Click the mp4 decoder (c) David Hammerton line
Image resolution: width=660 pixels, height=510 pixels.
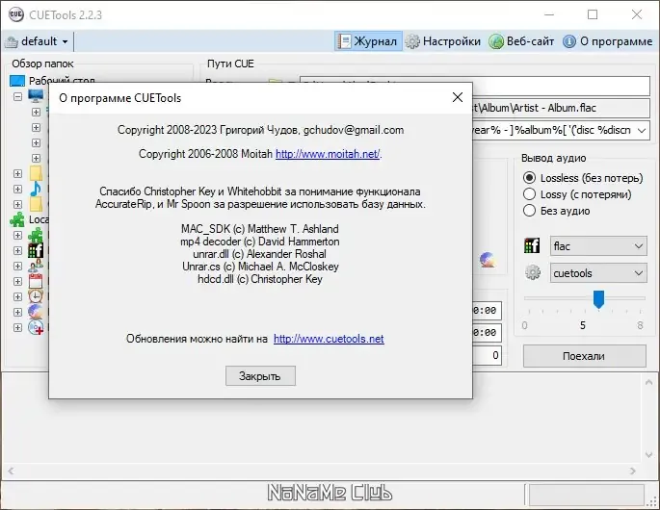pyautogui.click(x=260, y=242)
